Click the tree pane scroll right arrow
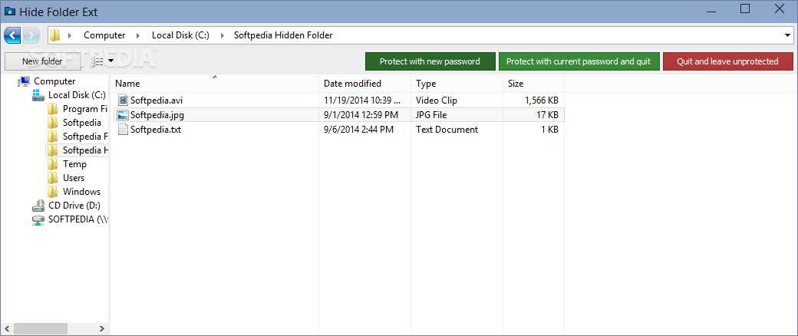 (104, 328)
